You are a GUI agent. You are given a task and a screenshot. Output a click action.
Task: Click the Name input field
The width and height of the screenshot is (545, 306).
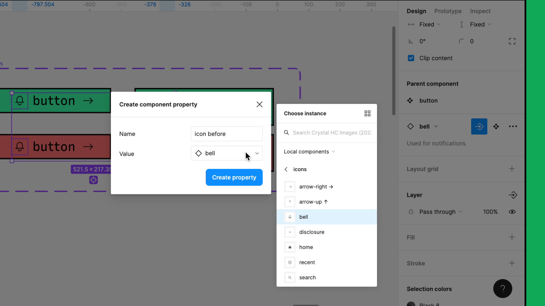pos(227,134)
